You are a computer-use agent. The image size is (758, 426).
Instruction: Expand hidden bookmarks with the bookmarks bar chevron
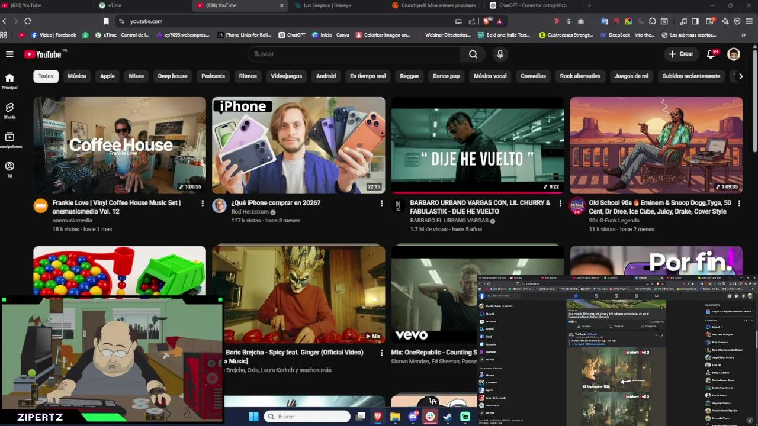tap(744, 35)
